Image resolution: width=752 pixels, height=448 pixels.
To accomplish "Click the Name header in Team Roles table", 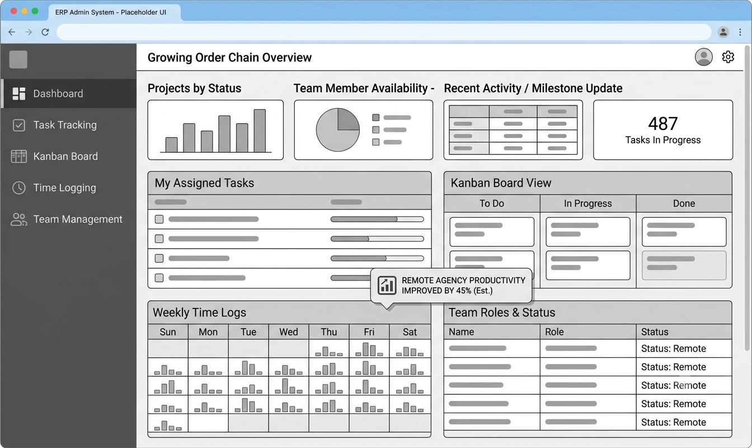I will click(492, 332).
